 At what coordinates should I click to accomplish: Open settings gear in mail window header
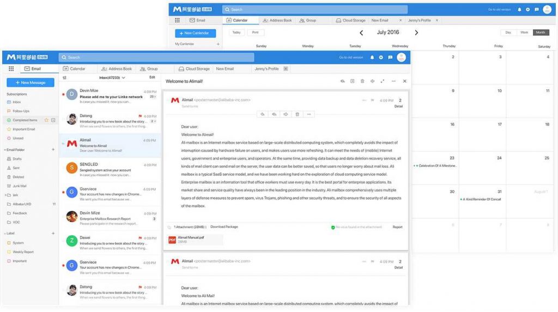point(381,57)
